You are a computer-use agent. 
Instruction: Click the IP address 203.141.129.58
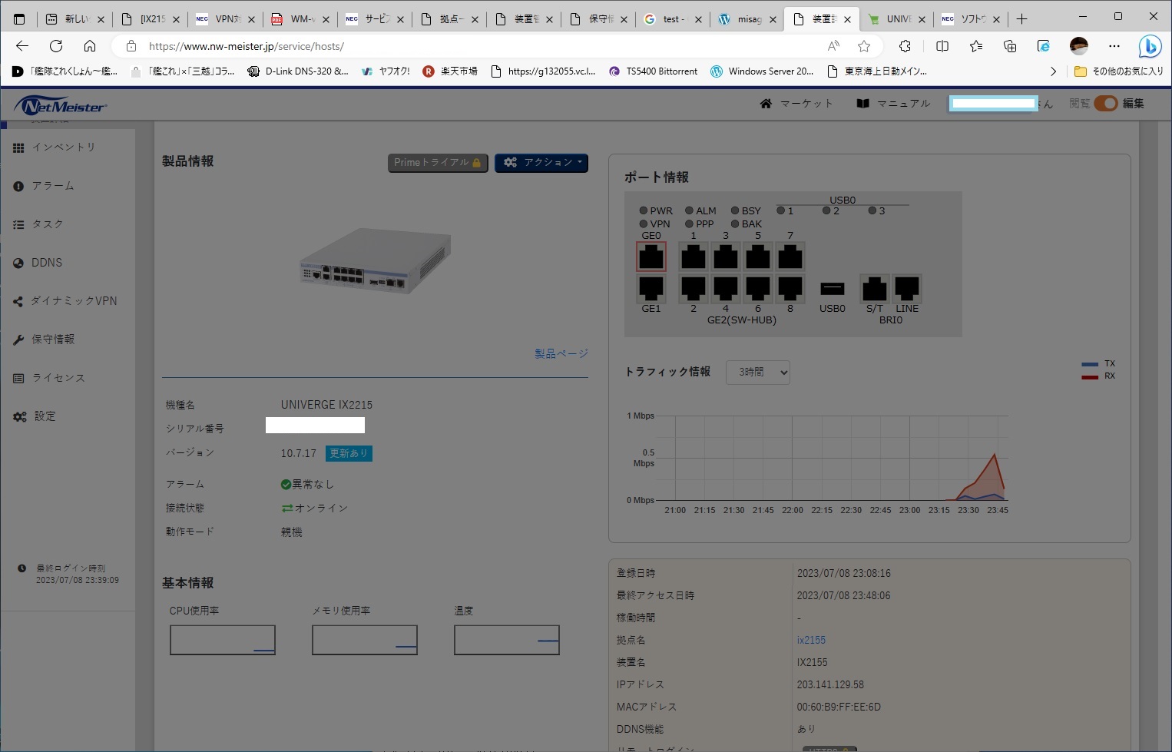click(830, 684)
